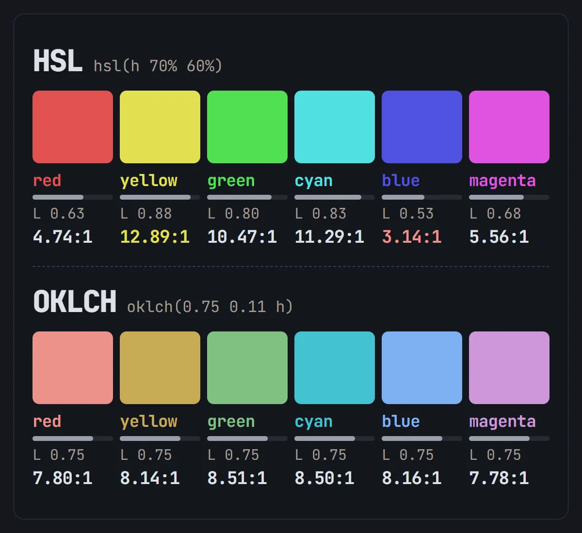Screen dimensions: 582x533
Task: Click the L 0.88 value
Action: point(146,214)
